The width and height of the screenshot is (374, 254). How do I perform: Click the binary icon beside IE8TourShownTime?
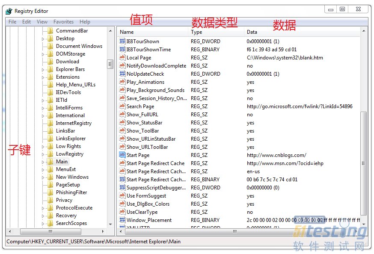pos(122,49)
